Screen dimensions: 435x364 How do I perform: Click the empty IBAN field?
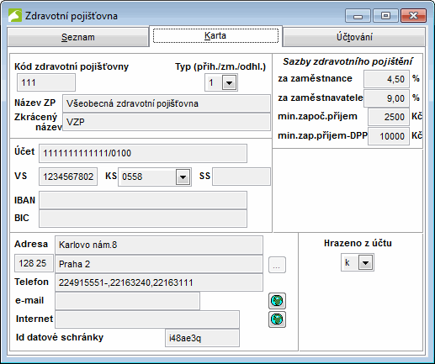[143, 200]
